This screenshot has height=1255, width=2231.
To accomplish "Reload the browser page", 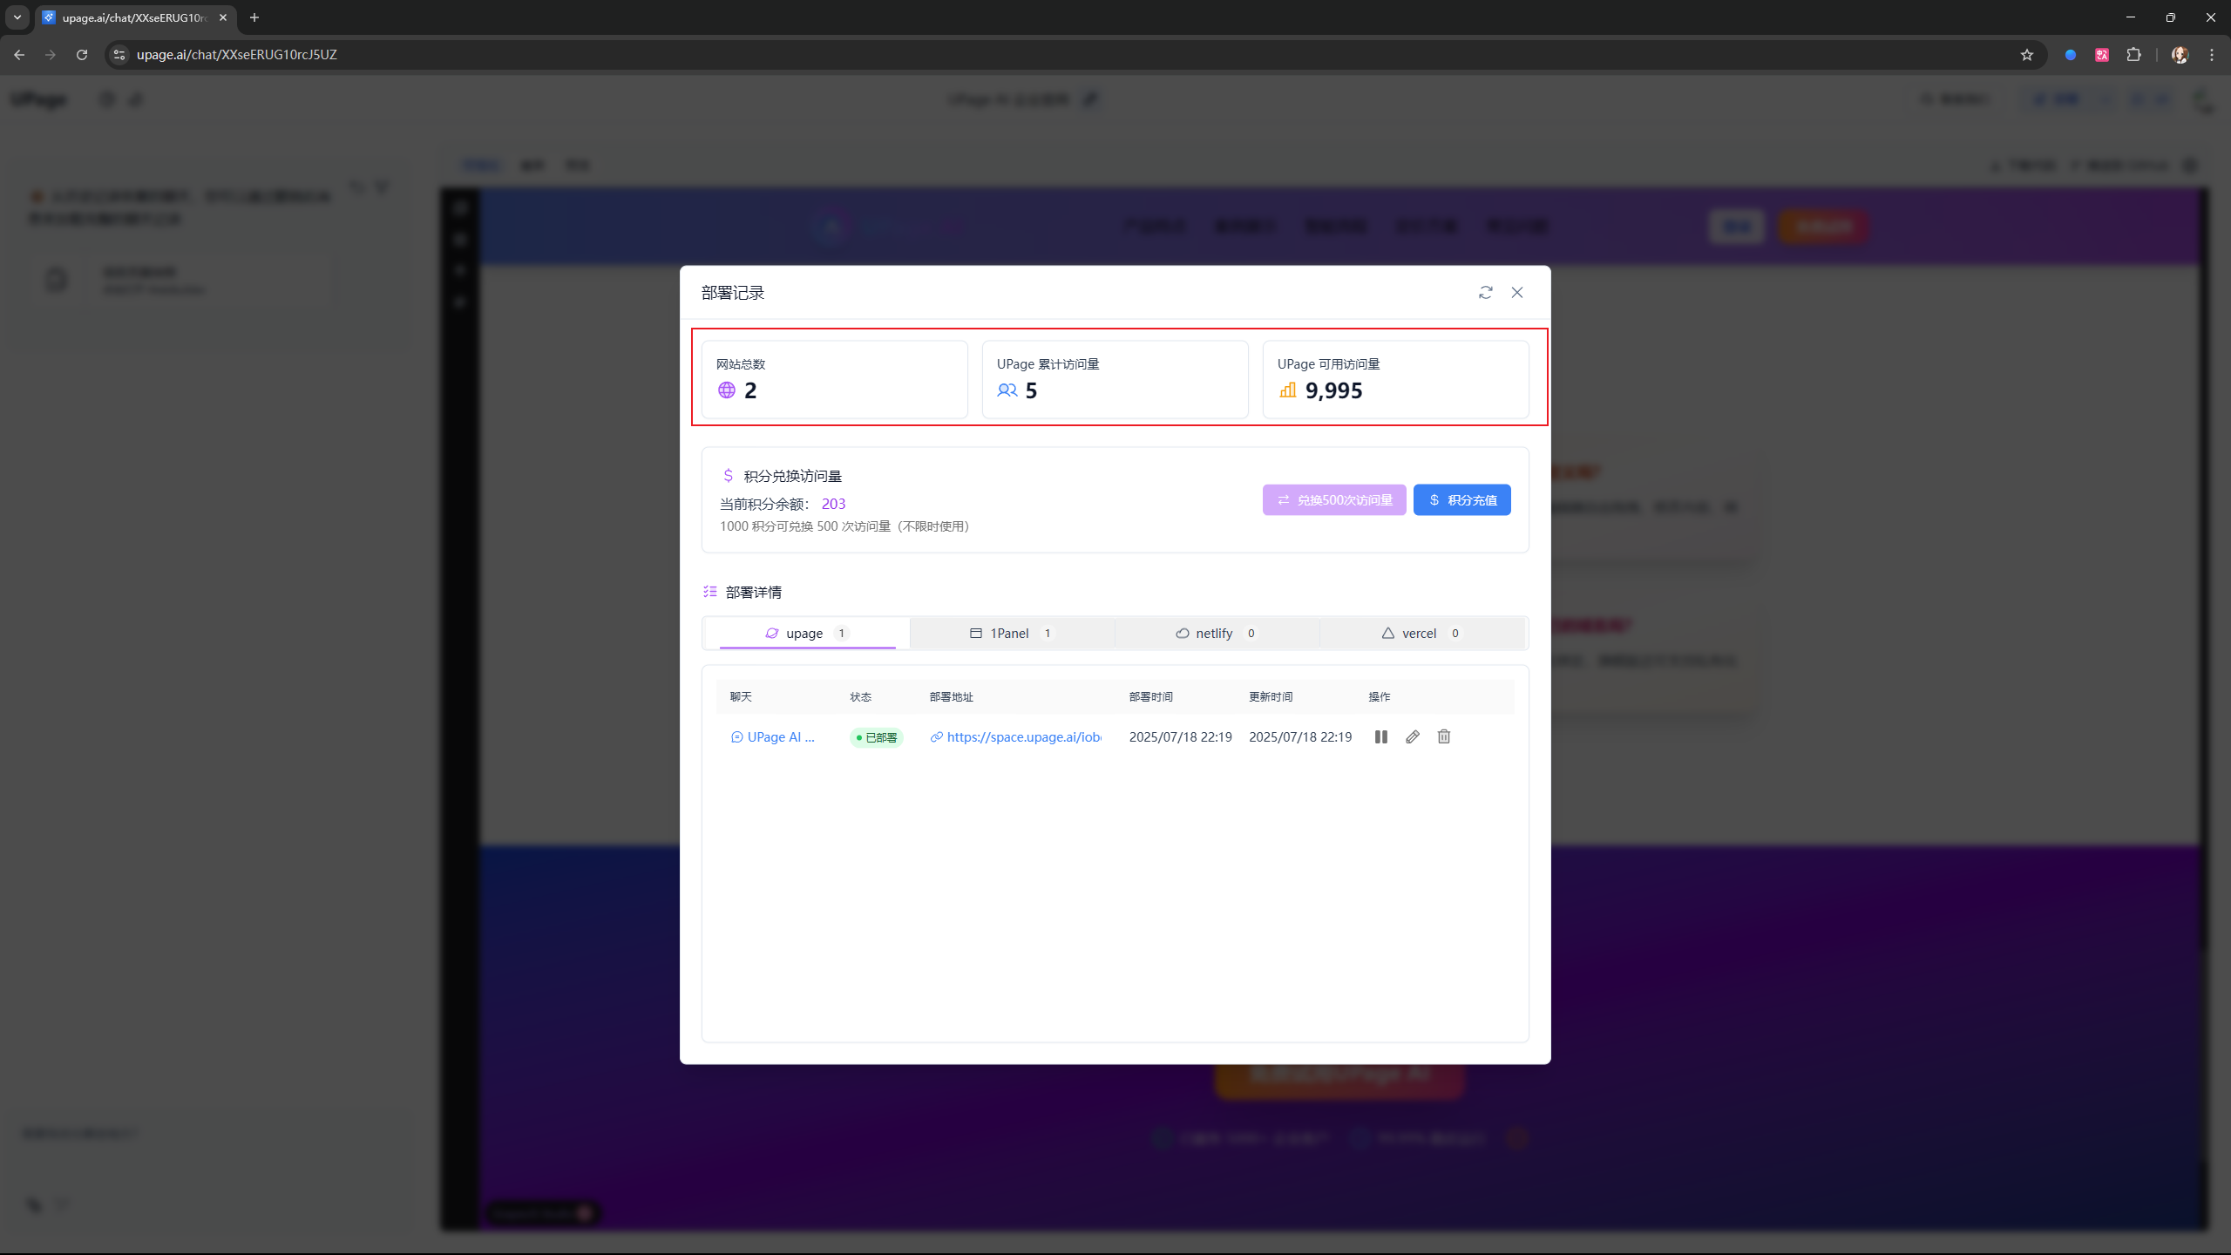I will click(x=82, y=55).
